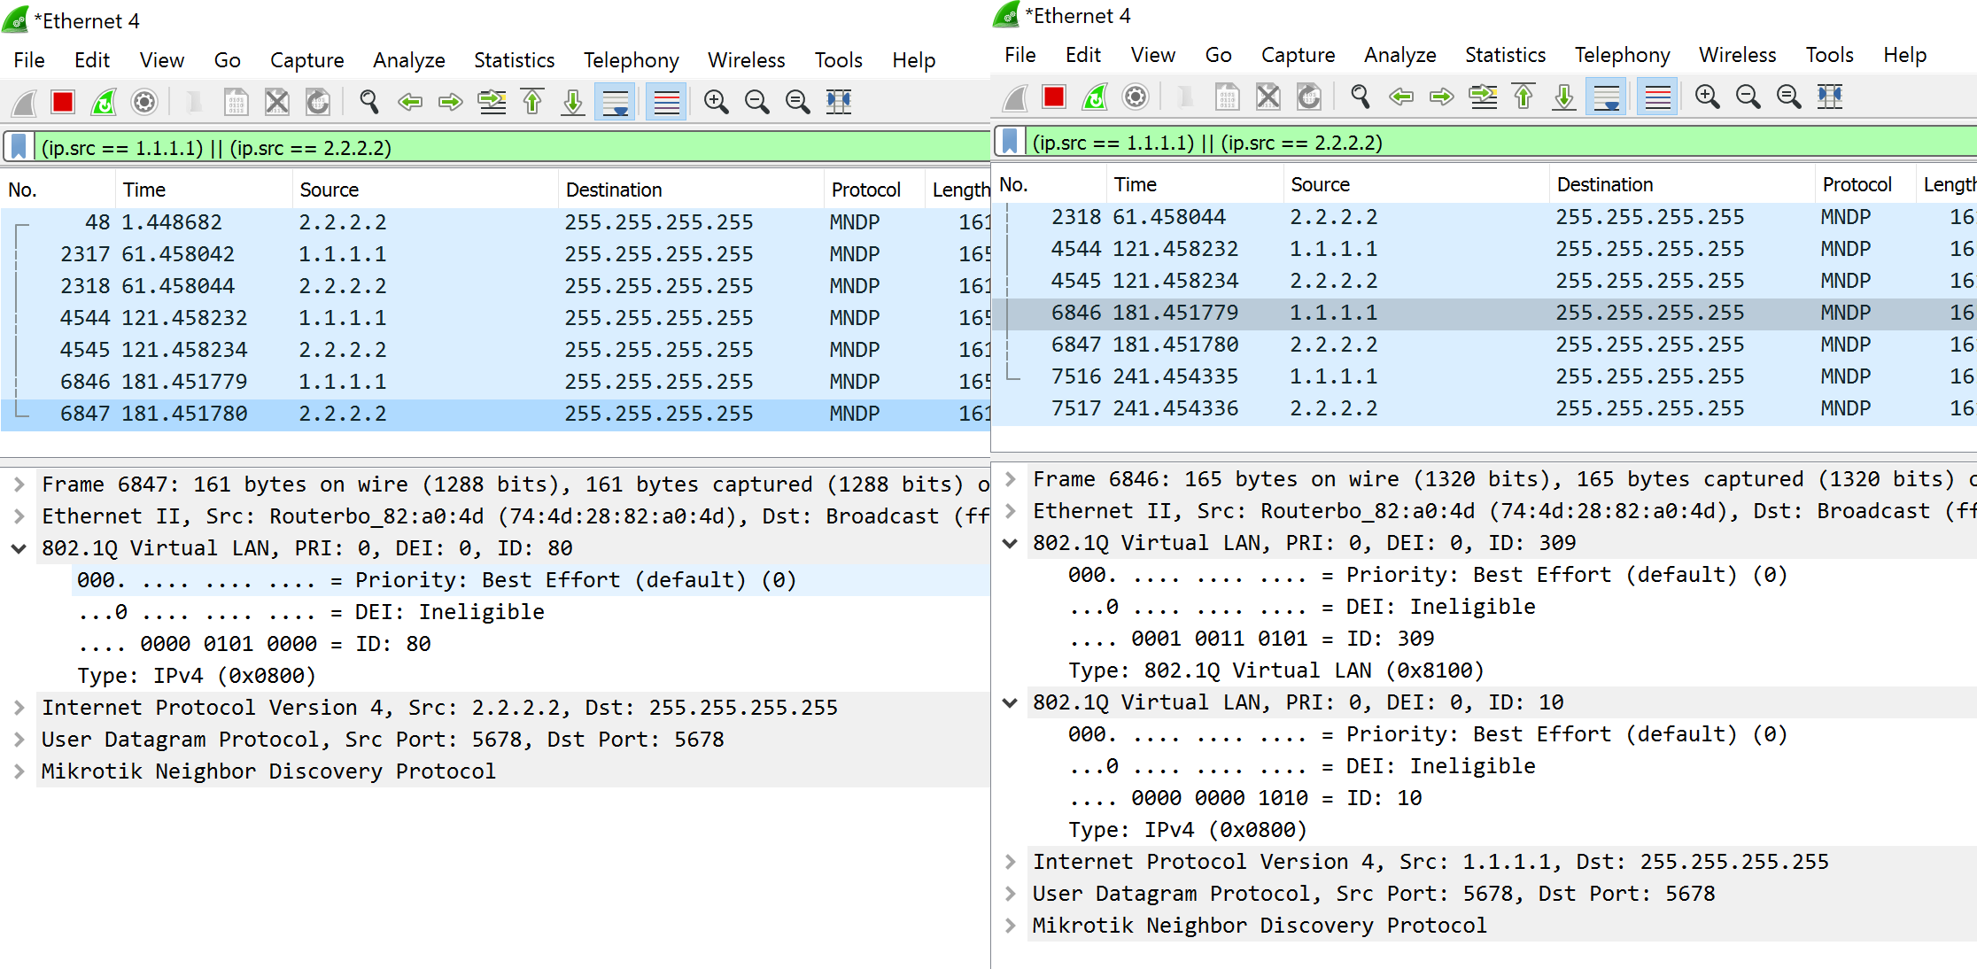Stop capture in the right Wireshark window
The image size is (1977, 969).
coord(1054,97)
